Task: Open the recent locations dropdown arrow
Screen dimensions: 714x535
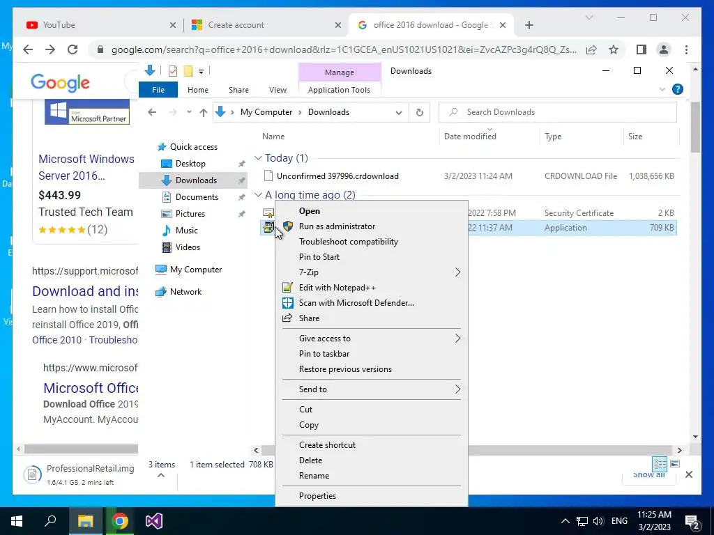Action: 189,112
